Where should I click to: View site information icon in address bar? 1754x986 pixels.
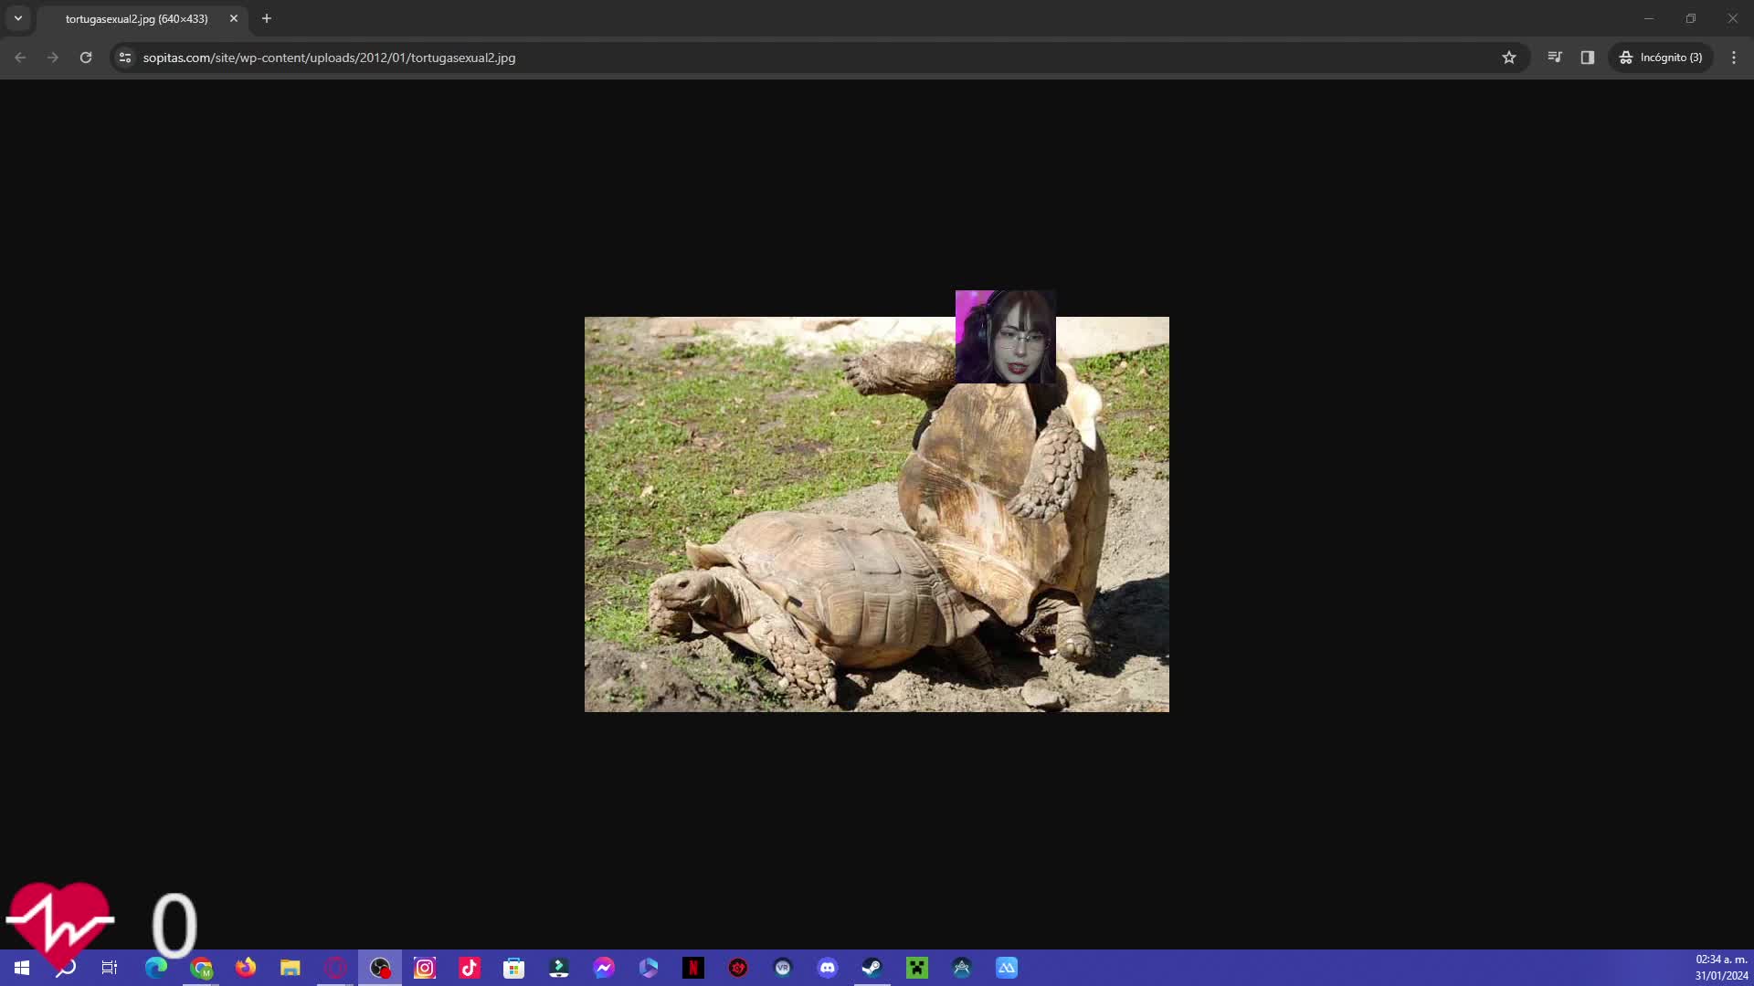(x=125, y=58)
